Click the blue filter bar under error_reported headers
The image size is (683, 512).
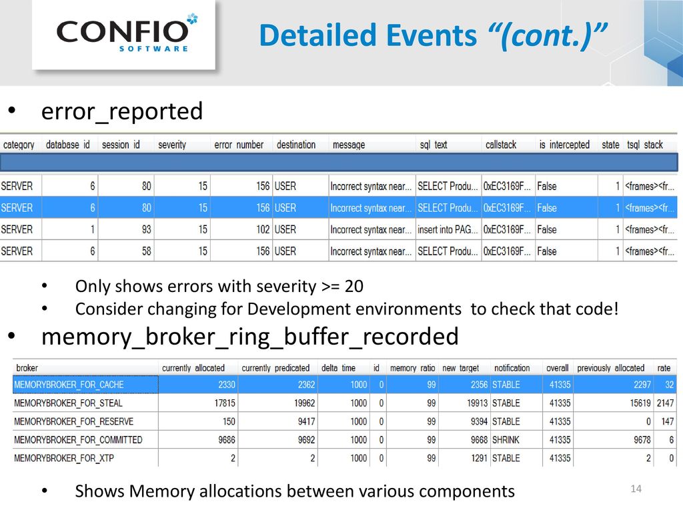338,163
